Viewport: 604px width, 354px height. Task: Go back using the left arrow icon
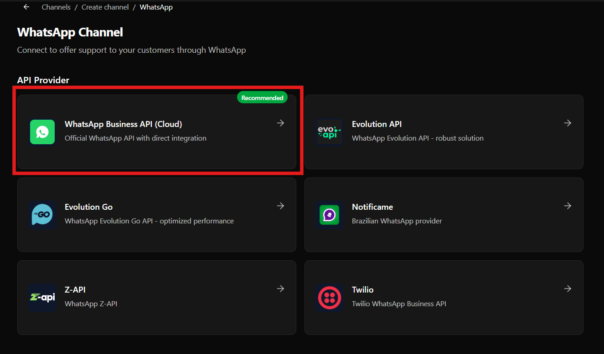tap(26, 7)
